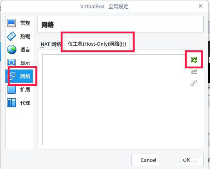Click the add host-only network icon
The width and height of the screenshot is (210, 169).
[x=194, y=60]
